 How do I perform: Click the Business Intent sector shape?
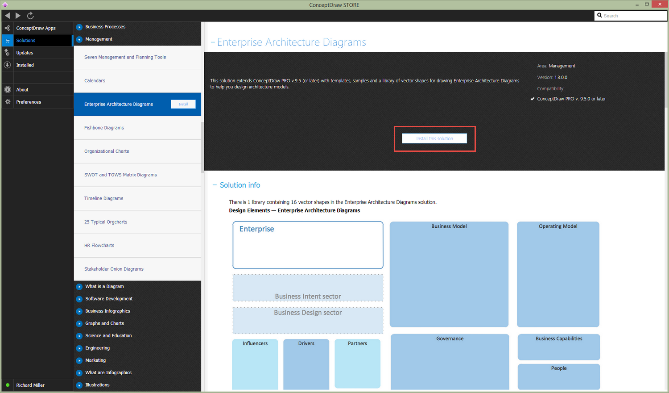(308, 288)
